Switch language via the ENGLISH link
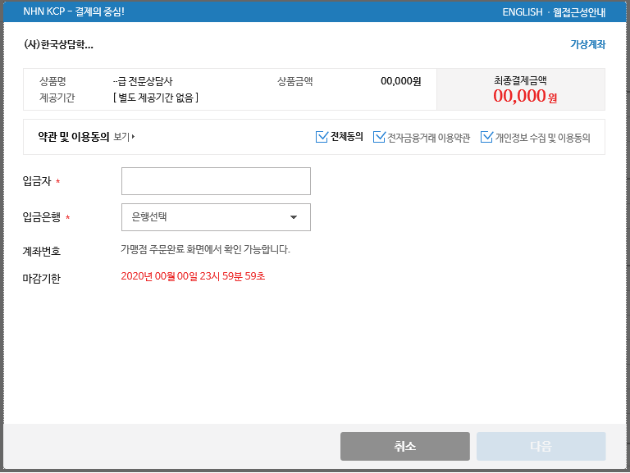Screen dimensions: 630x473 click(x=522, y=12)
